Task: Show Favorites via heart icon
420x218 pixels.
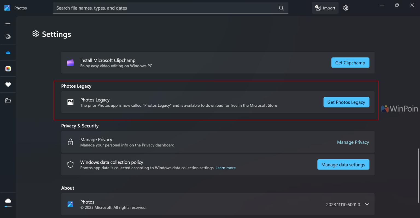Action: pos(8,85)
